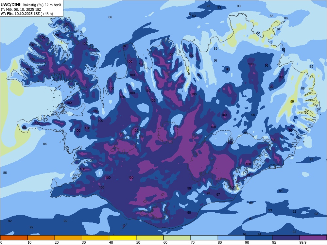This screenshot has width=327, height=245.
Task: Click the indigo 95–99.9 legend swatch
Action: point(286,238)
